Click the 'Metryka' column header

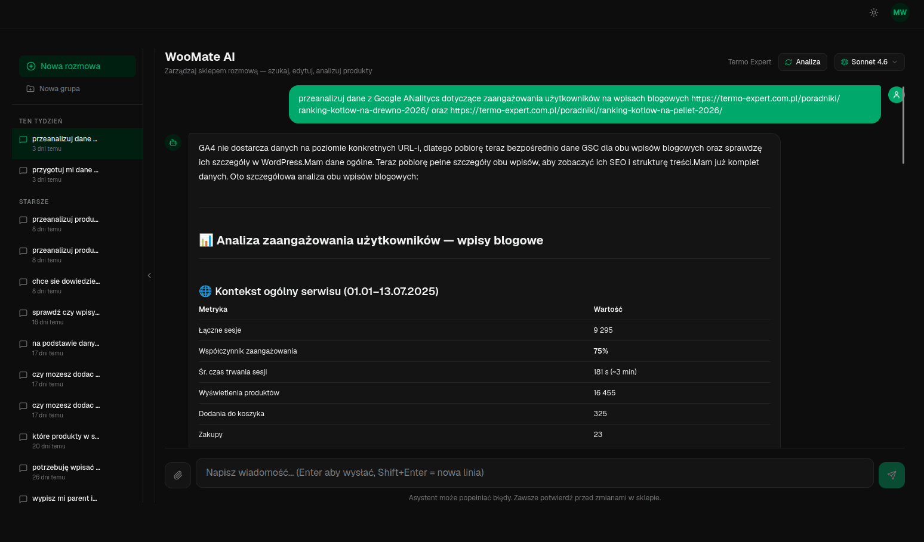[213, 309]
